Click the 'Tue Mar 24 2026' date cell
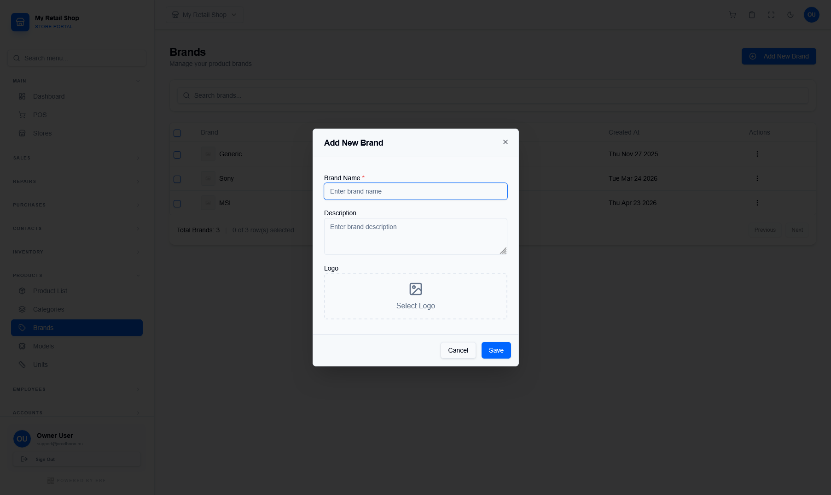 (x=633, y=178)
